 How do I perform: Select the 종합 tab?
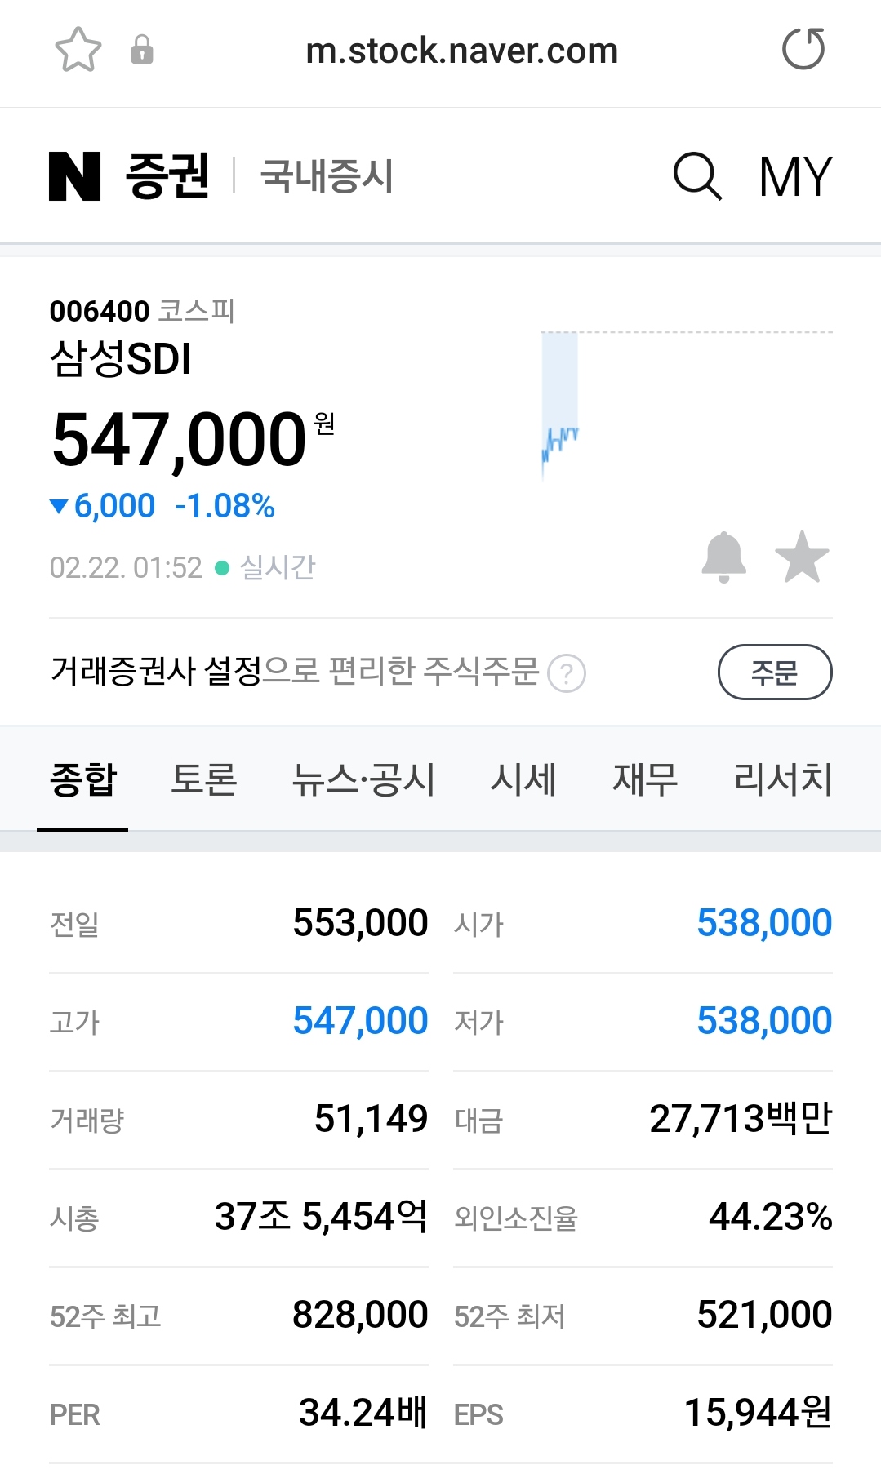[83, 779]
